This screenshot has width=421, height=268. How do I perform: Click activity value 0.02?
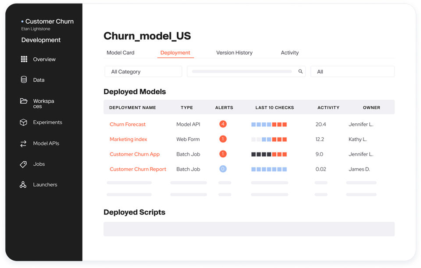(321, 169)
